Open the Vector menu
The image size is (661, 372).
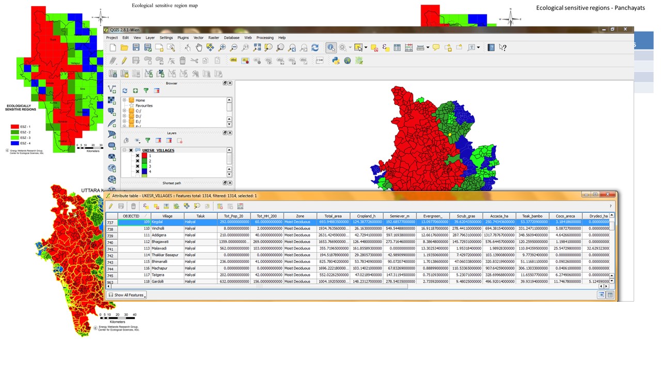198,38
